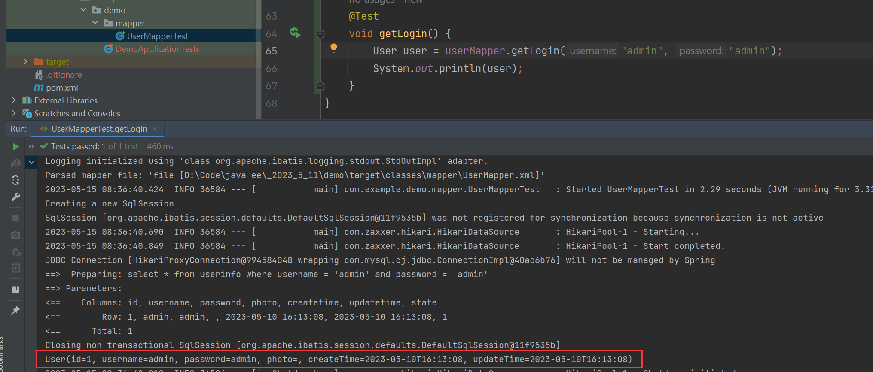873x372 pixels.
Task: Click 'Tests passed: 1 of 1 test' status text
Action: click(x=112, y=147)
